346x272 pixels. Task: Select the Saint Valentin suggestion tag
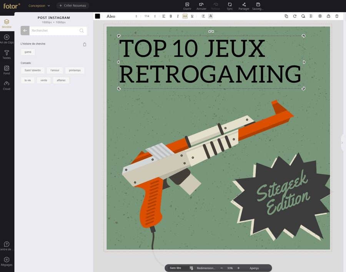(33, 70)
